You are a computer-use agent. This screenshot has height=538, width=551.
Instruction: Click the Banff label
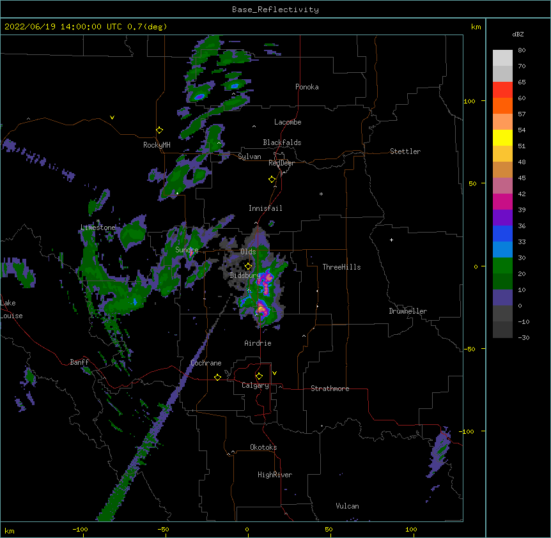tap(79, 362)
